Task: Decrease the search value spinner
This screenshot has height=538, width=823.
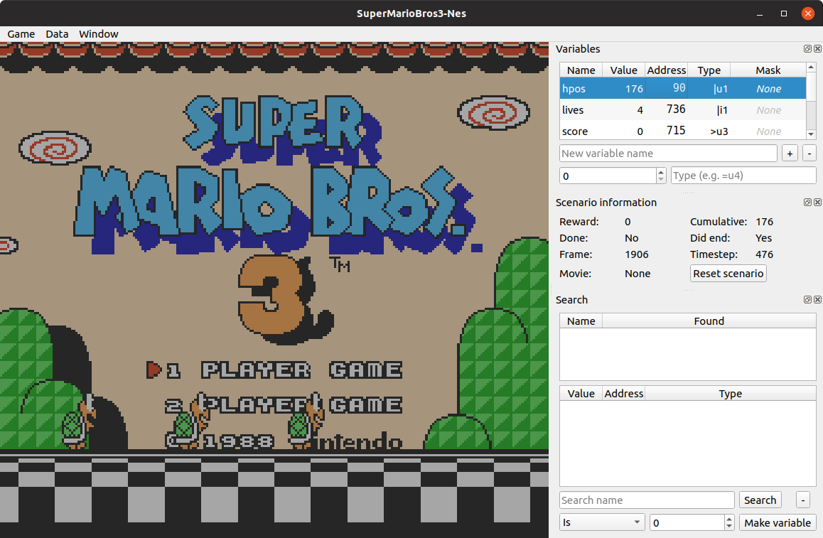Action: click(x=729, y=527)
